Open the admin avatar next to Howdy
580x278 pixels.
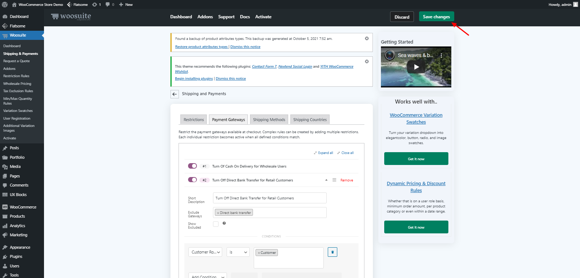[575, 4]
